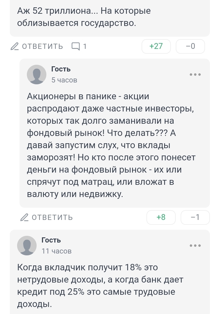Click the pencil icon below the Акционеры comment

point(24,217)
